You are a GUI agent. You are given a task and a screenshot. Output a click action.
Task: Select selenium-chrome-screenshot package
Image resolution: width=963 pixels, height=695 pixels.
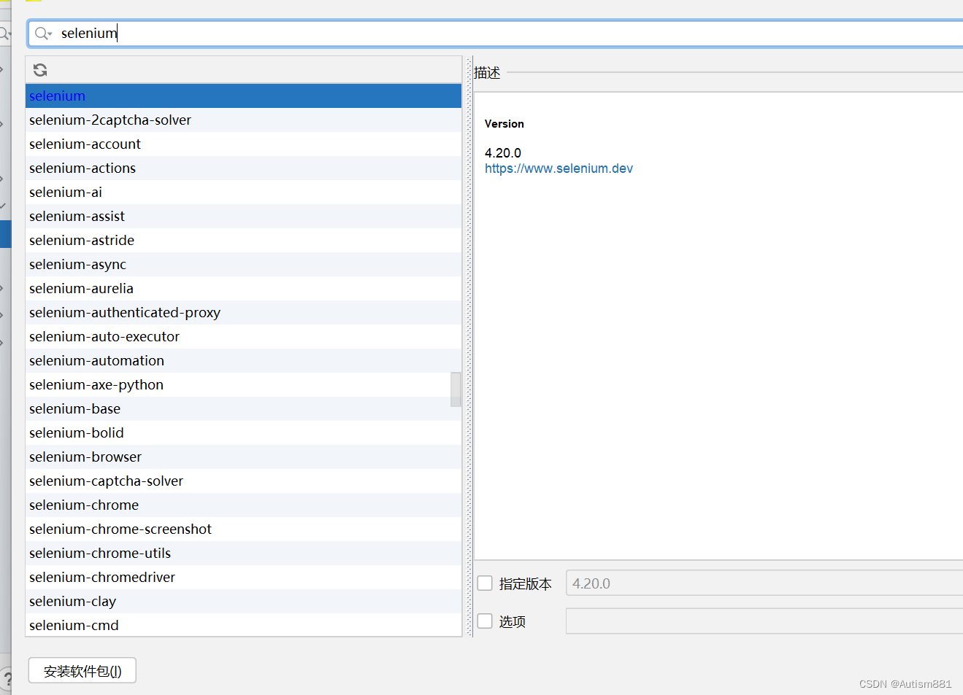click(x=243, y=529)
